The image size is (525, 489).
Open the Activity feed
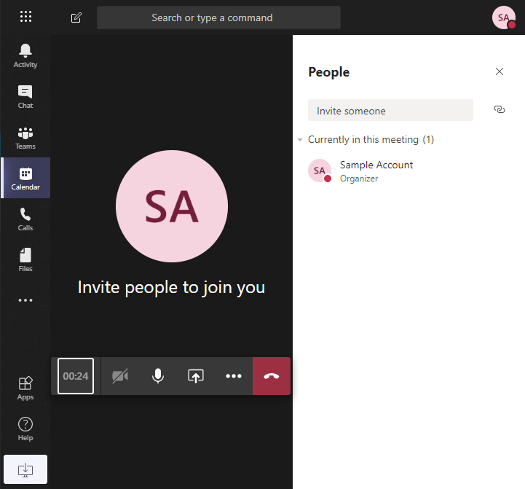pos(25,55)
